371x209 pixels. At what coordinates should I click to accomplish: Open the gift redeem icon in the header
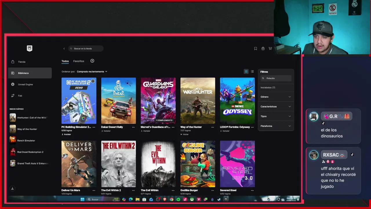(263, 49)
